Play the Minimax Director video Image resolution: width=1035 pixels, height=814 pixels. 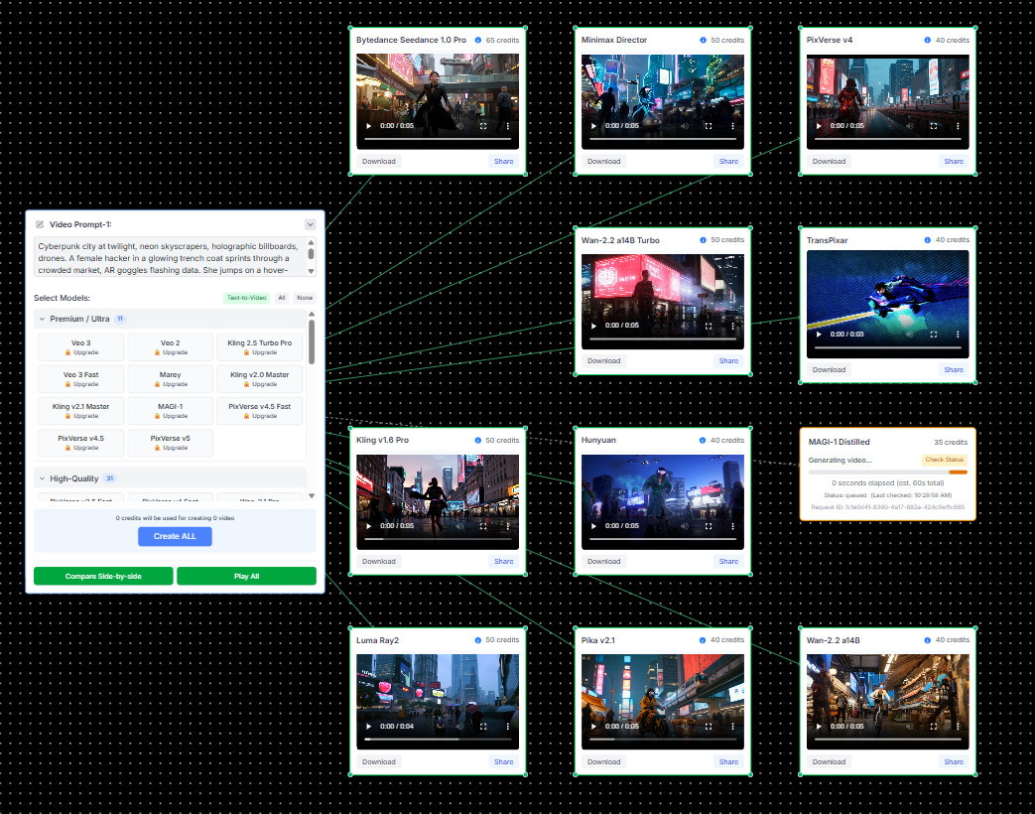pos(593,126)
